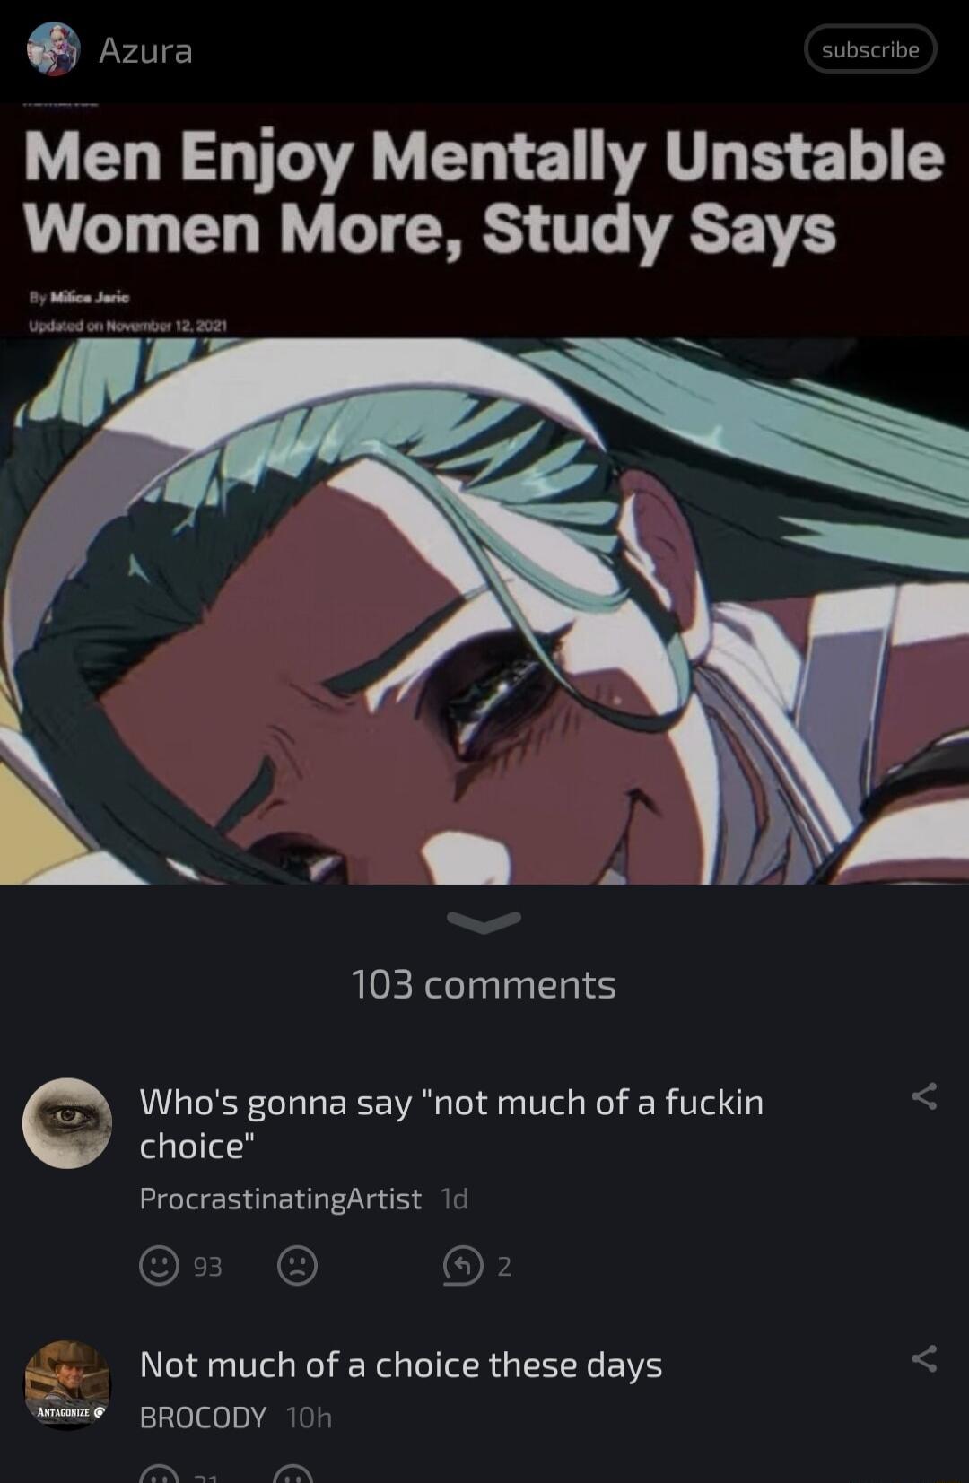View ProcrastinatingArtist's eye avatar
Image resolution: width=969 pixels, height=1483 pixels.
(x=67, y=1123)
